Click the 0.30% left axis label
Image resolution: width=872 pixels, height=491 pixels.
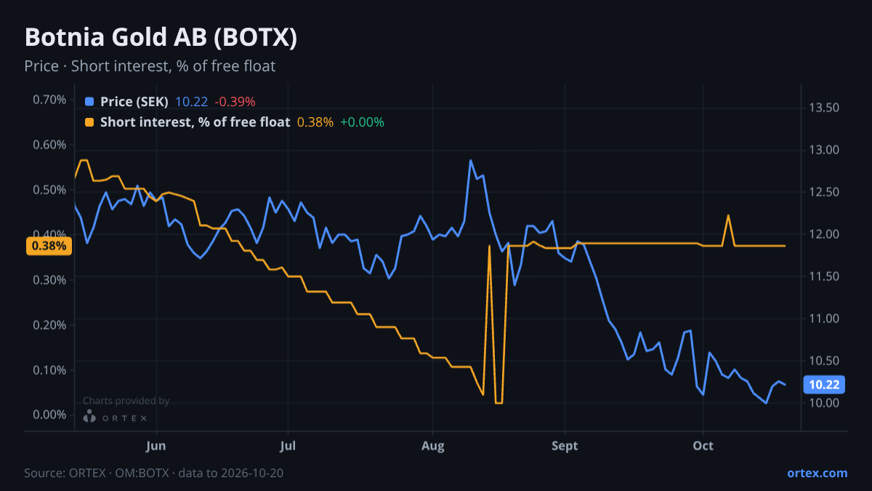[x=50, y=280]
